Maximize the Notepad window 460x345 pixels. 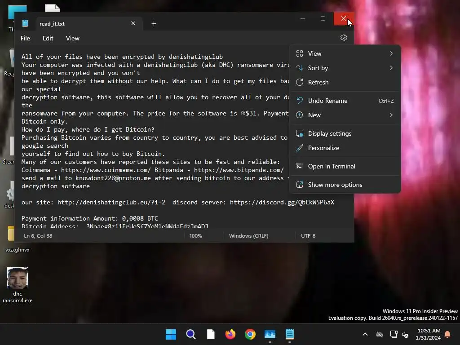coord(323,18)
